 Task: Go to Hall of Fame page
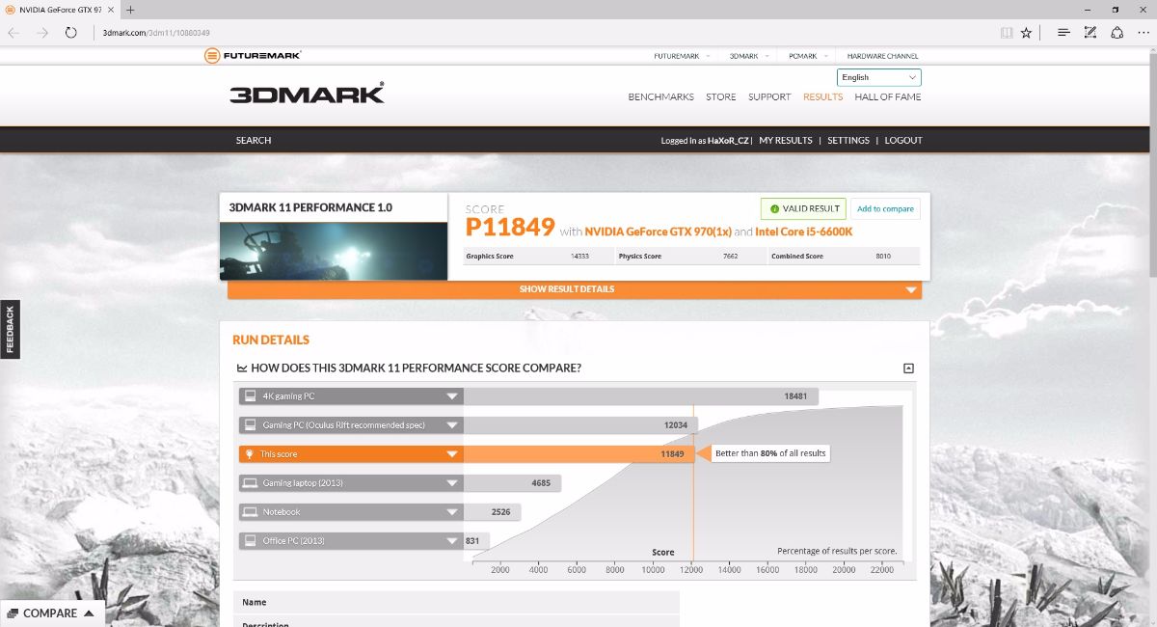click(887, 97)
